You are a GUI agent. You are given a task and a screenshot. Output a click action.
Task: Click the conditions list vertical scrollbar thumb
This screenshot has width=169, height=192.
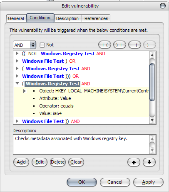(152, 82)
